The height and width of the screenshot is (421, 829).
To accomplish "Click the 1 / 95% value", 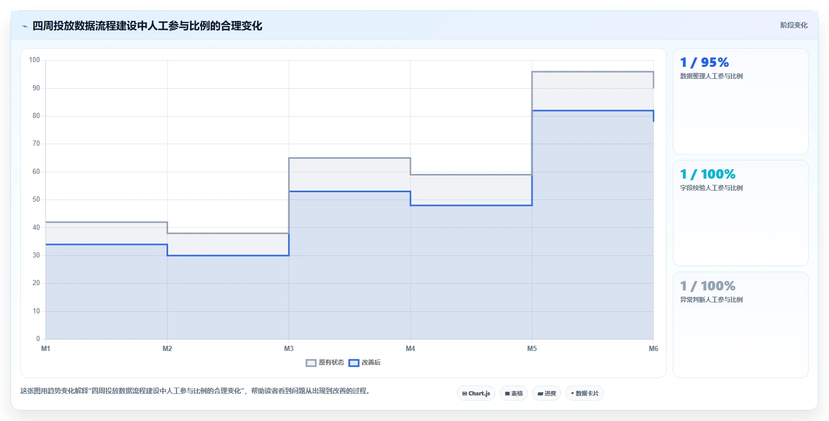I will tap(704, 63).
